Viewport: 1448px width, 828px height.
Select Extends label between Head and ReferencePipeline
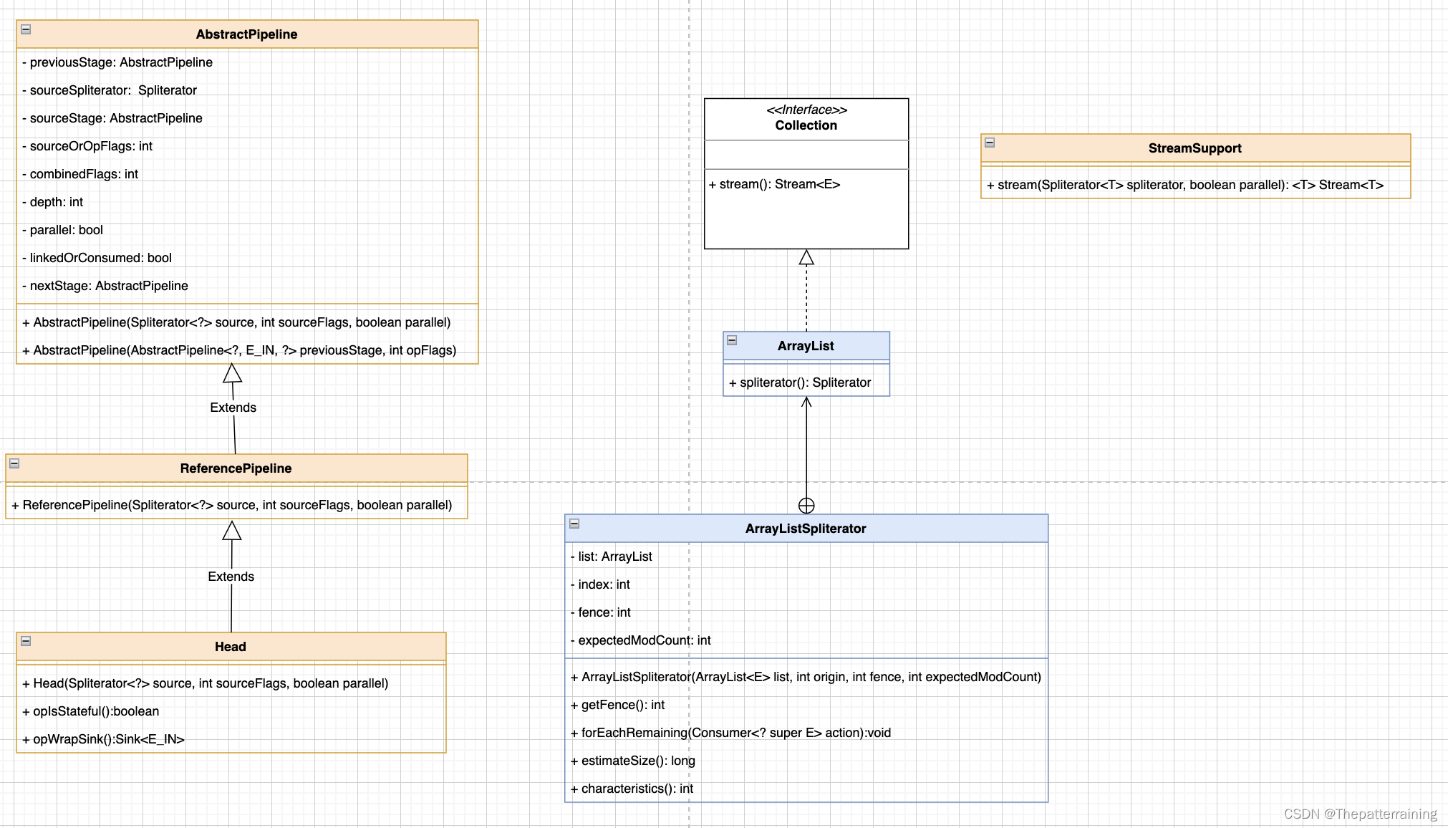click(231, 577)
